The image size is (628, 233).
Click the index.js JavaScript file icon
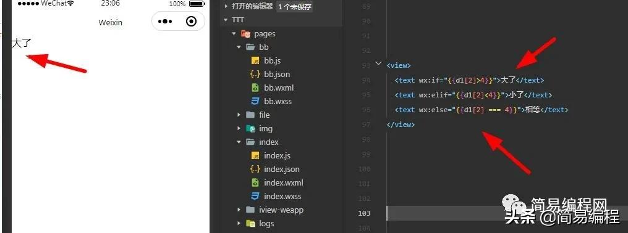coord(255,156)
